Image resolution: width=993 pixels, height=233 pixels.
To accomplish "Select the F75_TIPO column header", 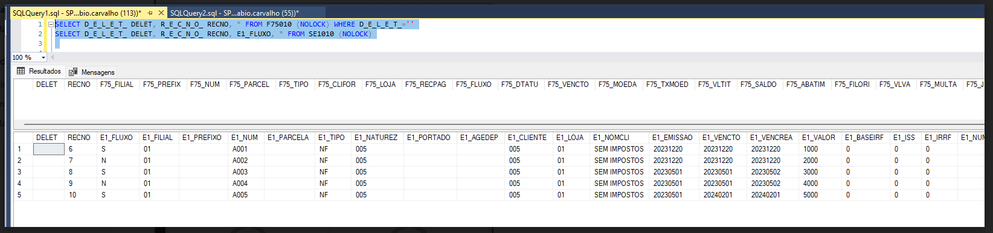I will (x=294, y=85).
